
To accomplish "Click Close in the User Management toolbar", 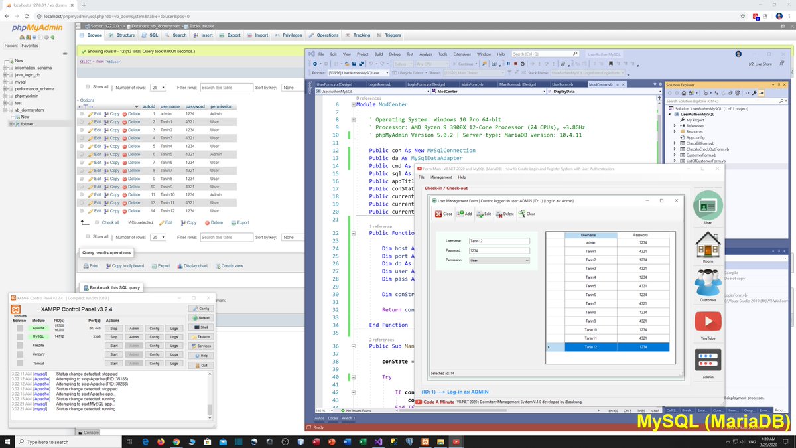I will pyautogui.click(x=444, y=214).
